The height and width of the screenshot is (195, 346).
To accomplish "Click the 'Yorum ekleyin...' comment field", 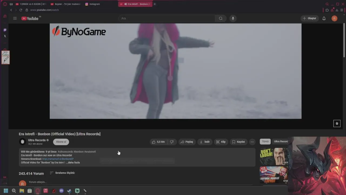I will (x=141, y=182).
